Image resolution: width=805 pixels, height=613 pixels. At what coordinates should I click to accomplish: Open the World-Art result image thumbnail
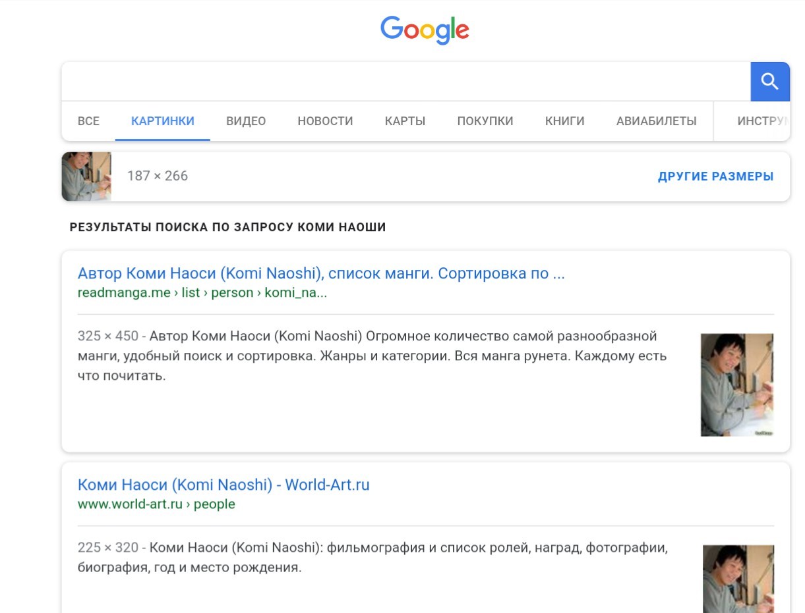pos(738,578)
